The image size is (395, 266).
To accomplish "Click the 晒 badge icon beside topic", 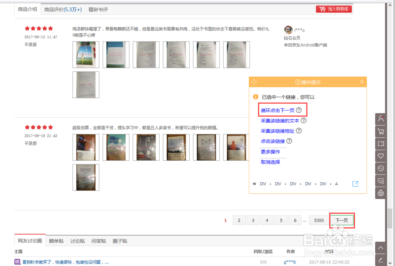I will (x=17, y=262).
